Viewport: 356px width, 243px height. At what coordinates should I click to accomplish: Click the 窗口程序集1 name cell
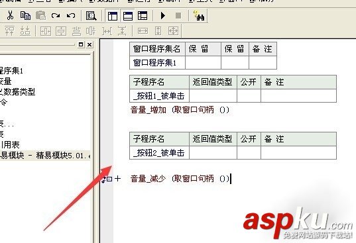tap(157, 62)
